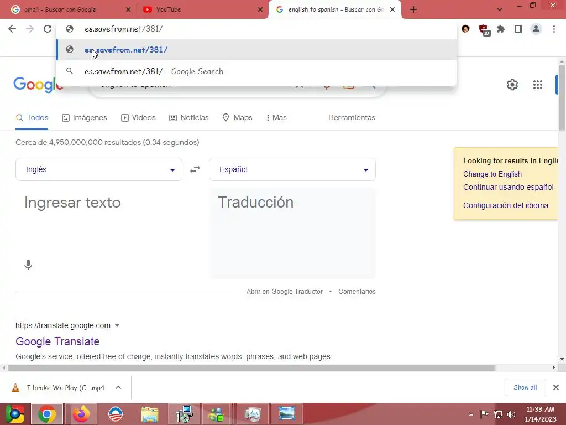
Task: Open the red shield extension with badge
Action: click(x=484, y=30)
